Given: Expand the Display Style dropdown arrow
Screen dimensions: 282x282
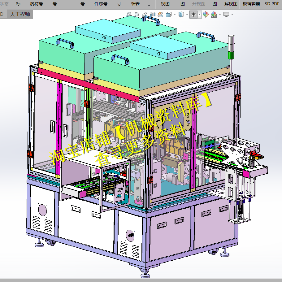Looking at the screenshot, I should click(187, 15).
